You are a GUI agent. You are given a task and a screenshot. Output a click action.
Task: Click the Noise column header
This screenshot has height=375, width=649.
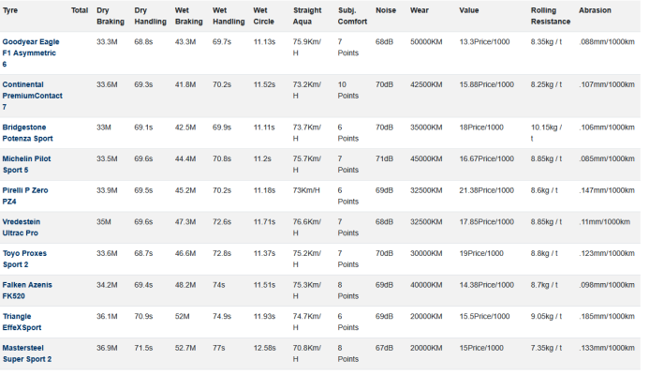click(386, 10)
